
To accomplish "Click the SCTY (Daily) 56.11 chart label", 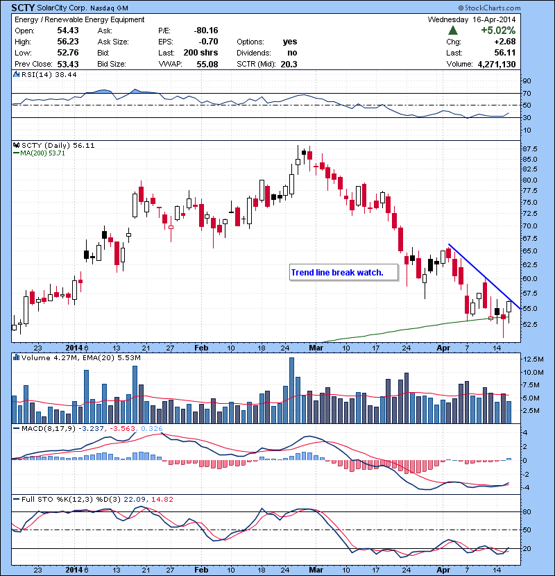I will (58, 146).
